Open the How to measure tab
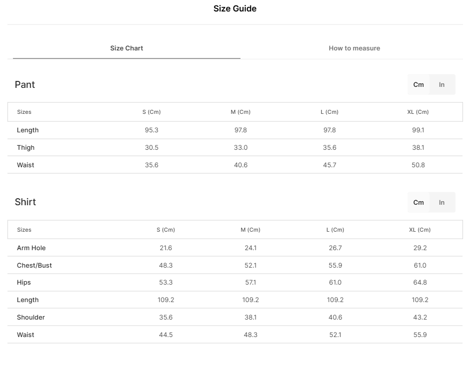468x368 pixels. click(x=354, y=48)
